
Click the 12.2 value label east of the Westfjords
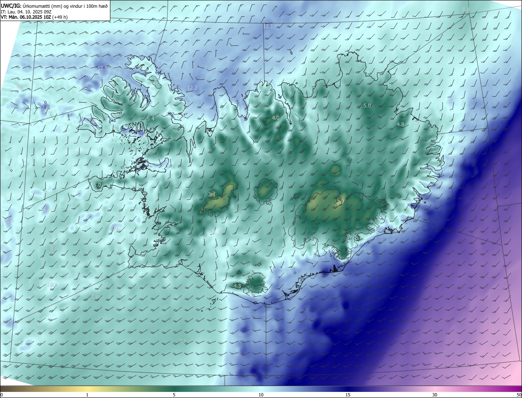192,87
